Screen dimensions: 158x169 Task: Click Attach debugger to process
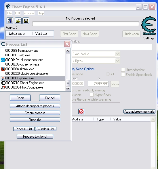(35, 106)
